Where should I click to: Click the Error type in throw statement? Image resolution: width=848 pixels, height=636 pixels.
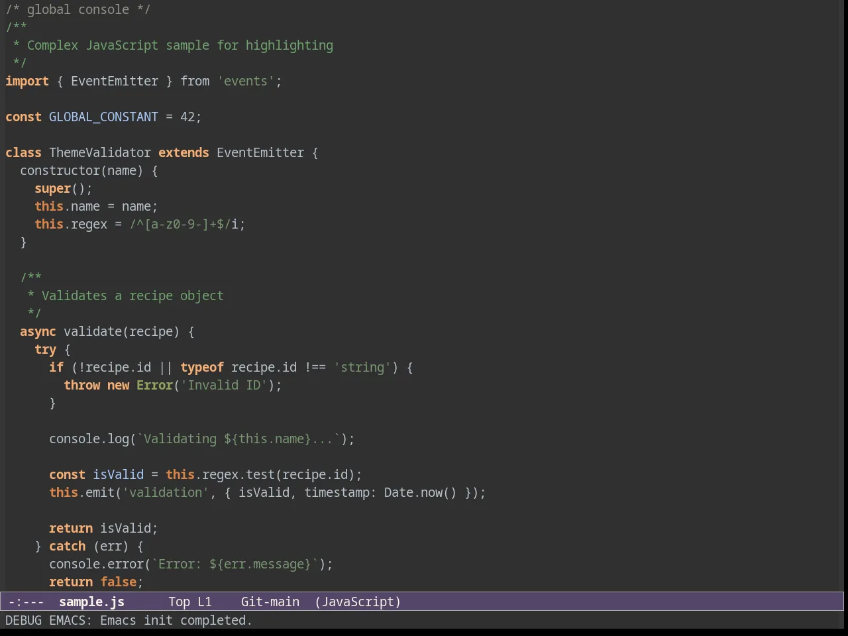[x=154, y=385]
